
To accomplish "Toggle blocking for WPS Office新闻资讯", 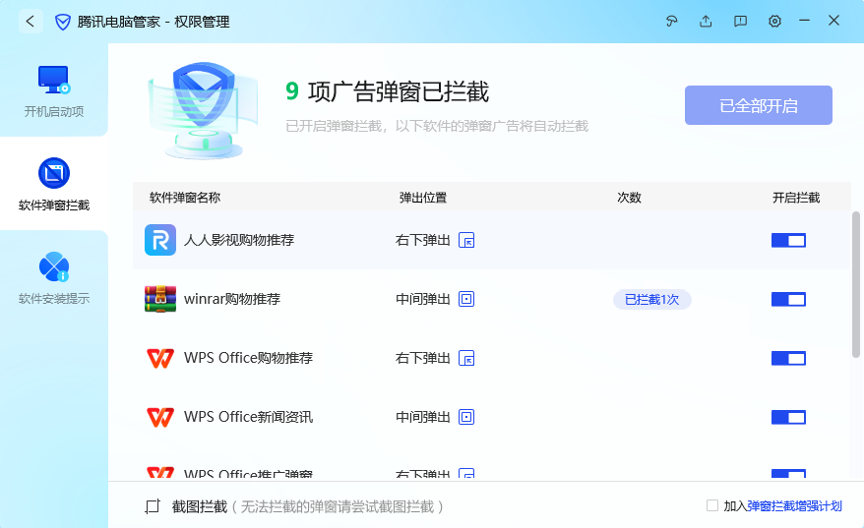I will tap(788, 417).
